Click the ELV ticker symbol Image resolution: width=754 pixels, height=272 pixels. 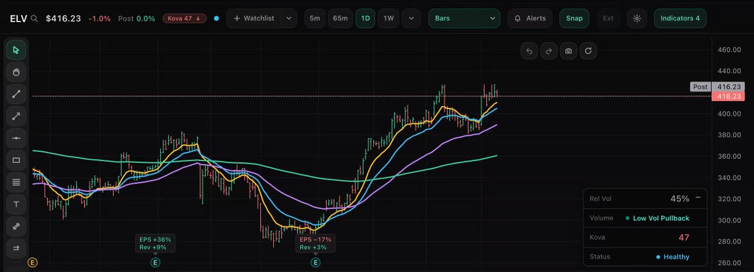click(x=18, y=19)
